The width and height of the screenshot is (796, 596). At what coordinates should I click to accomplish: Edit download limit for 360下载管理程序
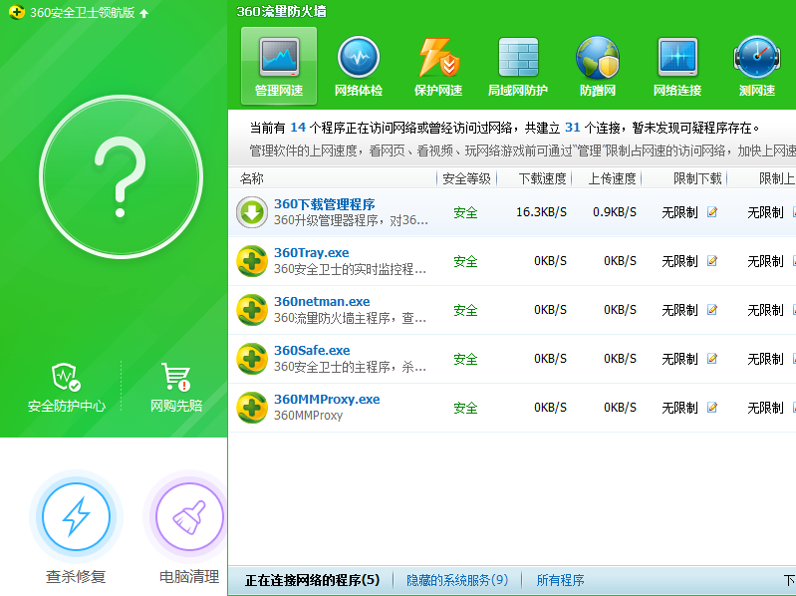(x=712, y=212)
